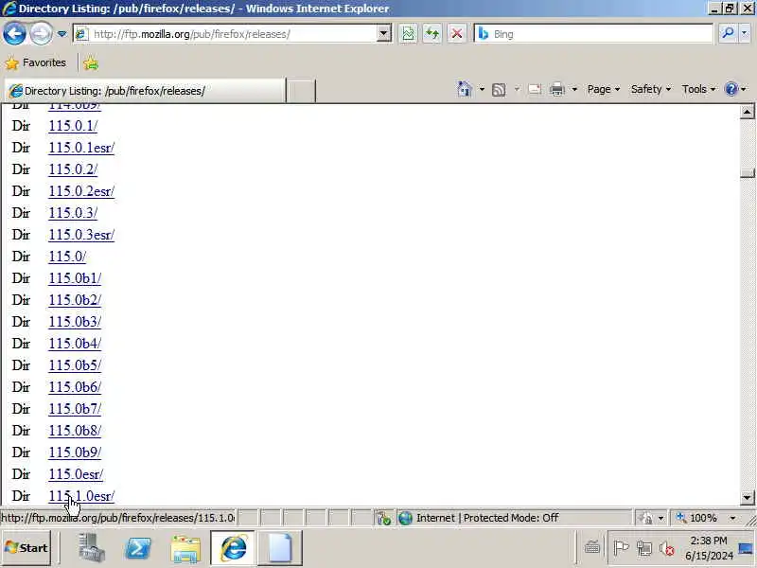Open a new blank tab
Screen dimensions: 757x568
click(x=301, y=91)
